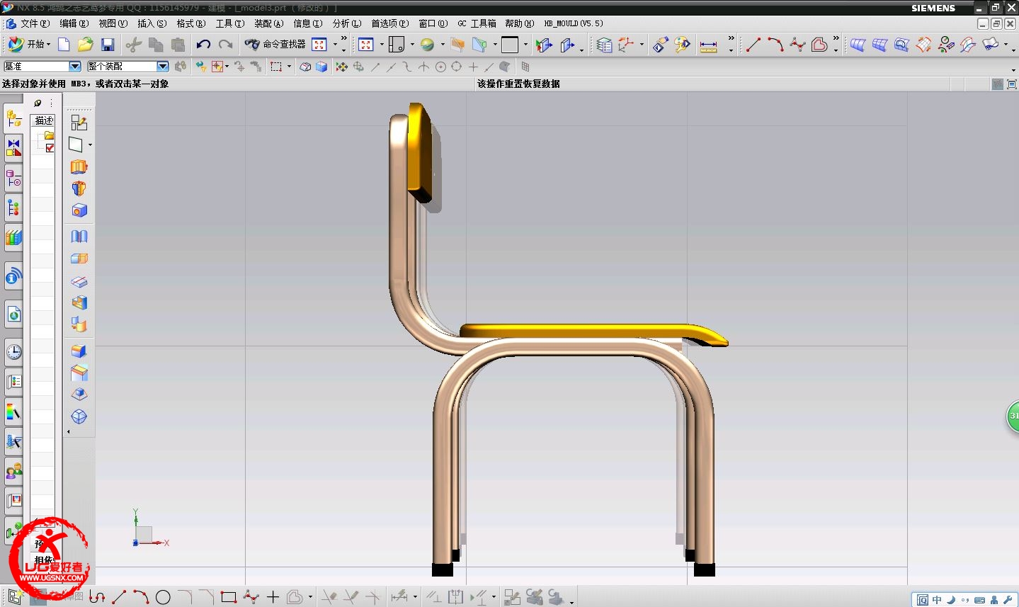The image size is (1019, 607).
Task: Click the Block feature icon in the left toolbar
Action: click(79, 210)
